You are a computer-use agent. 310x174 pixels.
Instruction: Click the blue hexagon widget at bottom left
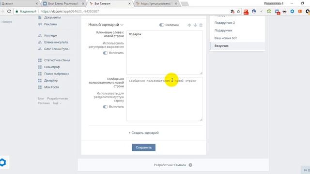3,162
